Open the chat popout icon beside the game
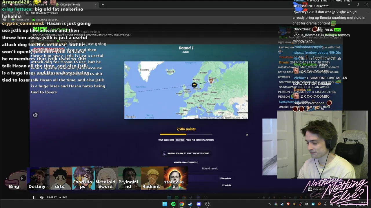The image size is (371, 208). 35,115
